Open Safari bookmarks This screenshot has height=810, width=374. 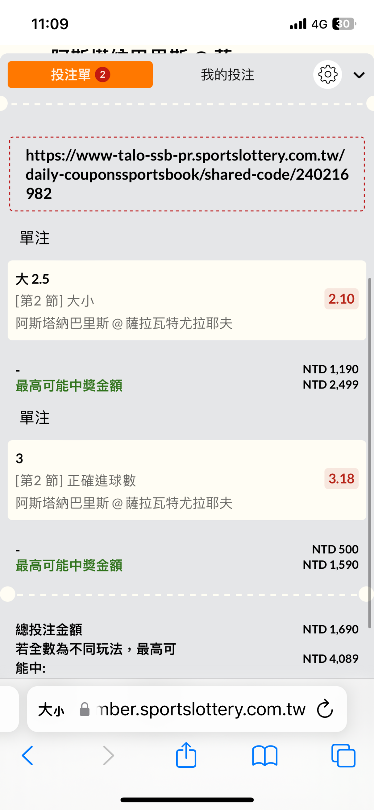pyautogui.click(x=265, y=755)
